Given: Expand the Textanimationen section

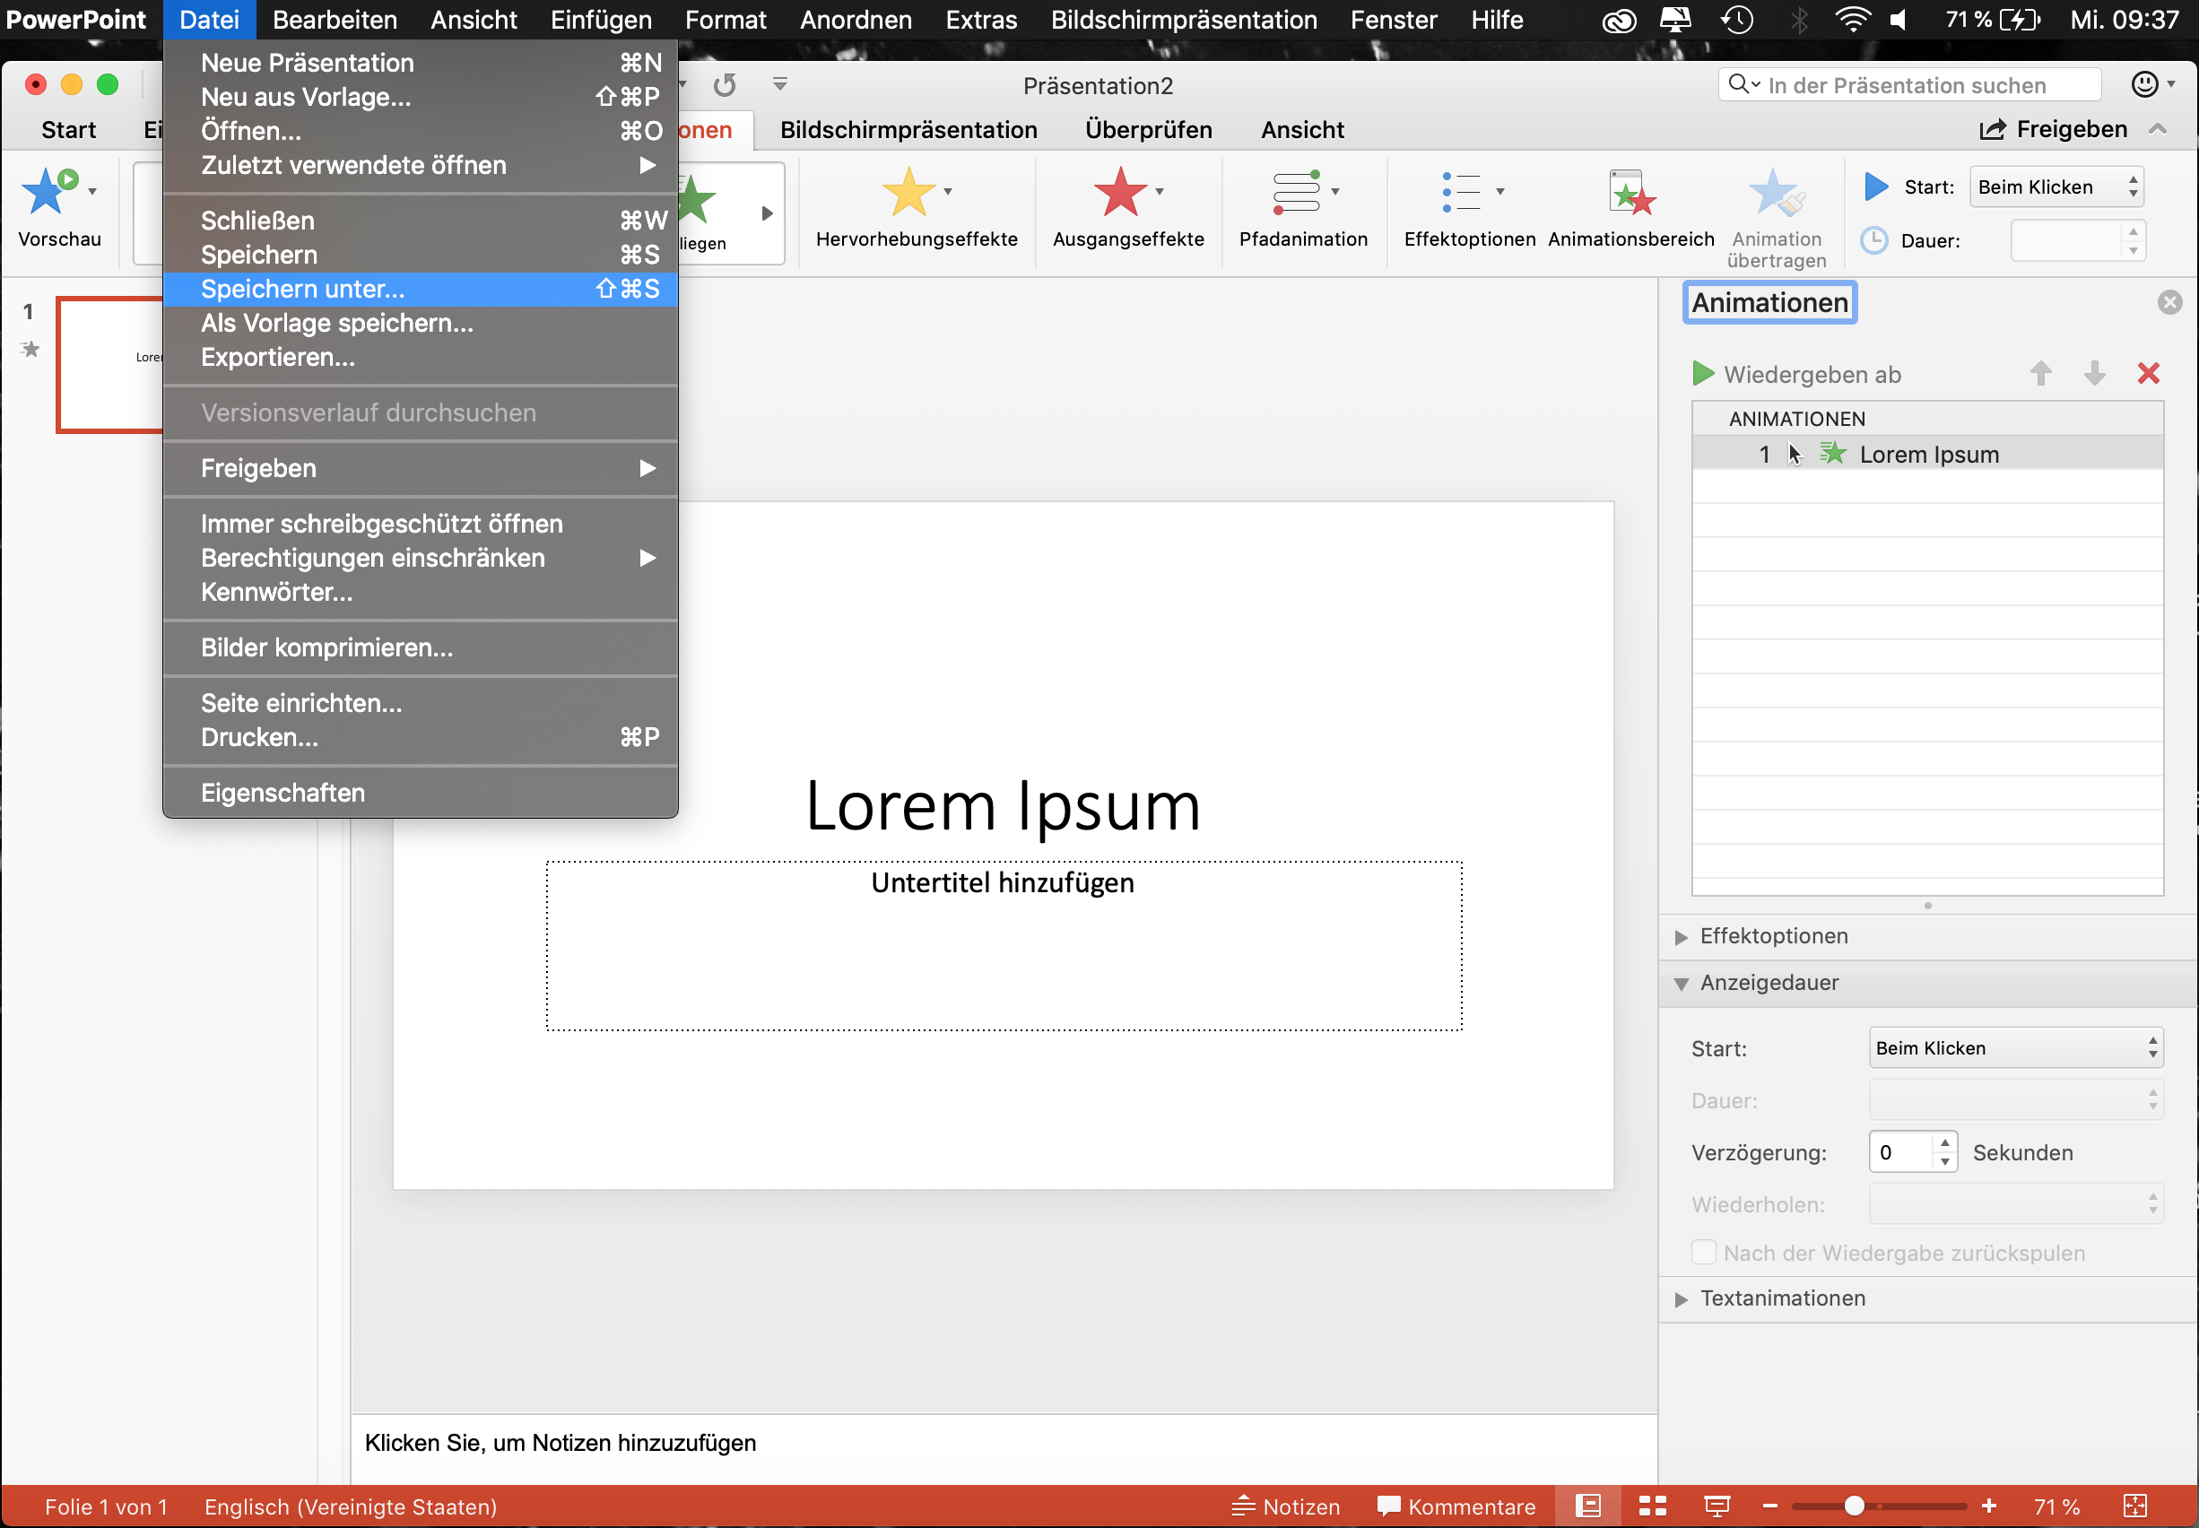Looking at the screenshot, I should [1681, 1299].
